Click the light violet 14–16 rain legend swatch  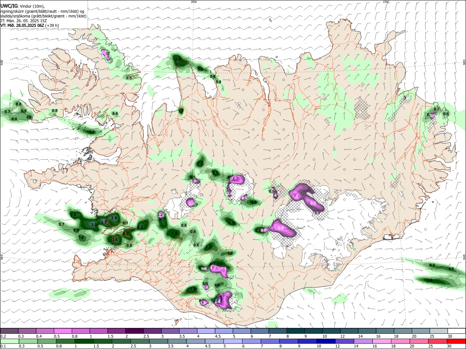(x=363, y=341)
